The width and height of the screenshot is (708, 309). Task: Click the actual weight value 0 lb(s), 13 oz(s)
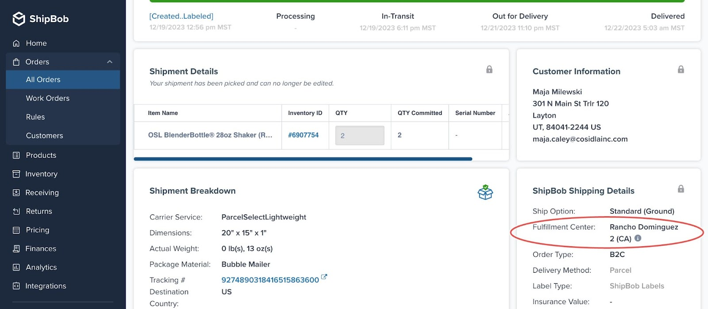(x=247, y=248)
